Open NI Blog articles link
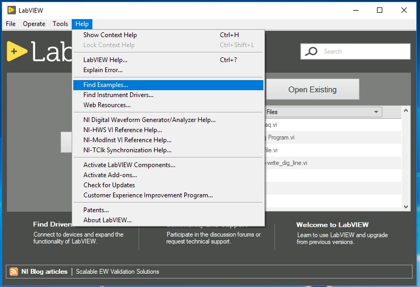 click(x=45, y=272)
